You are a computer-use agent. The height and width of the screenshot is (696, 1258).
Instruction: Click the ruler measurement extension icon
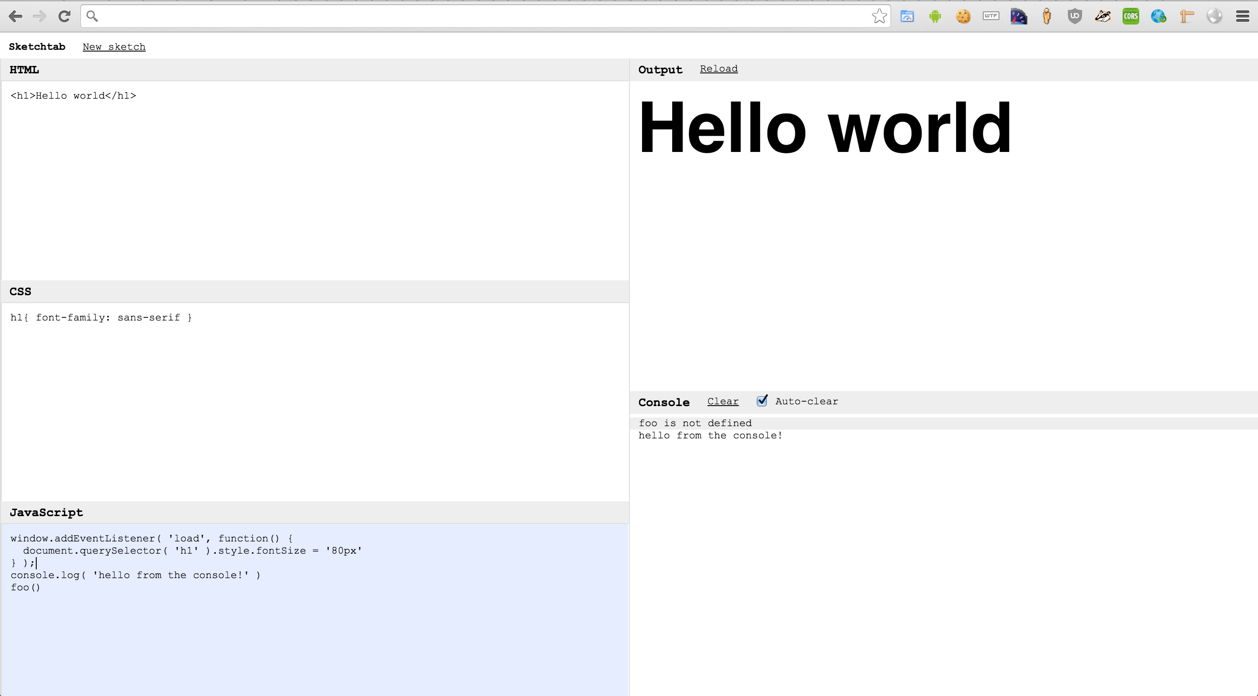tap(1187, 17)
